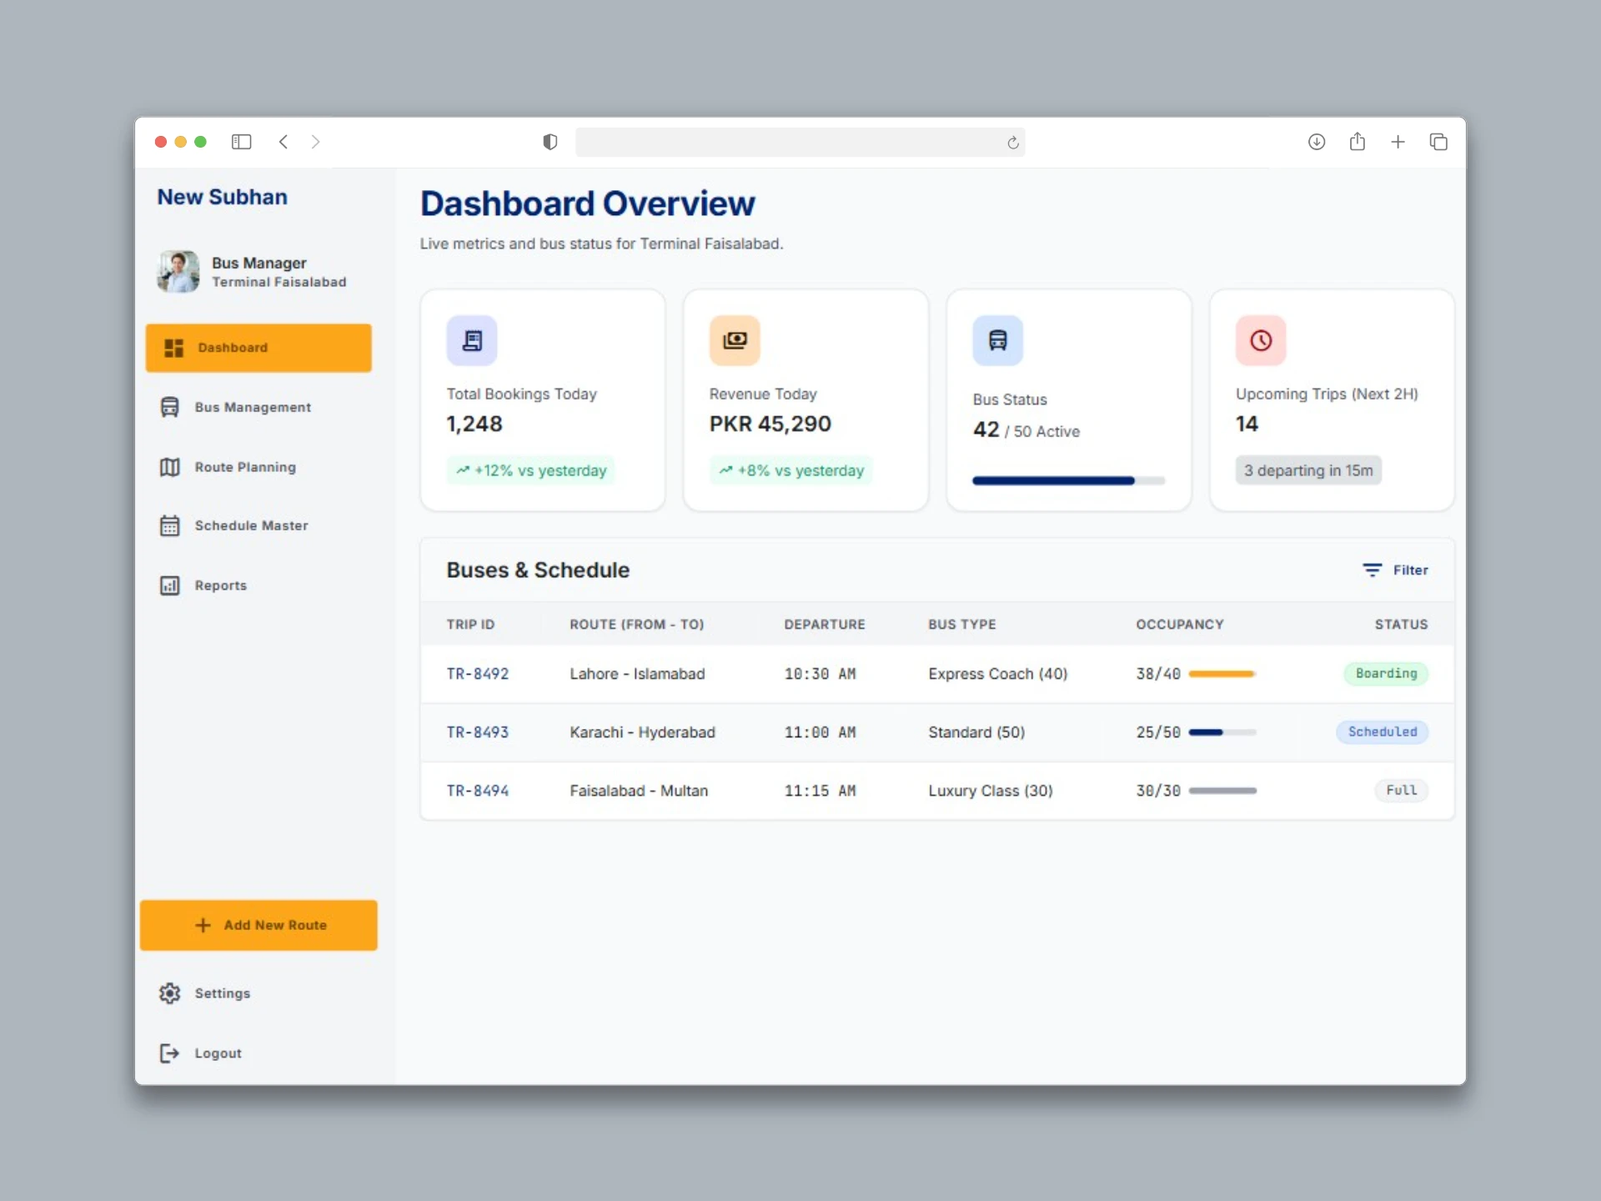Open the Filter option for Buses & Schedule
Screen dimensions: 1601x1201
pyautogui.click(x=1395, y=570)
